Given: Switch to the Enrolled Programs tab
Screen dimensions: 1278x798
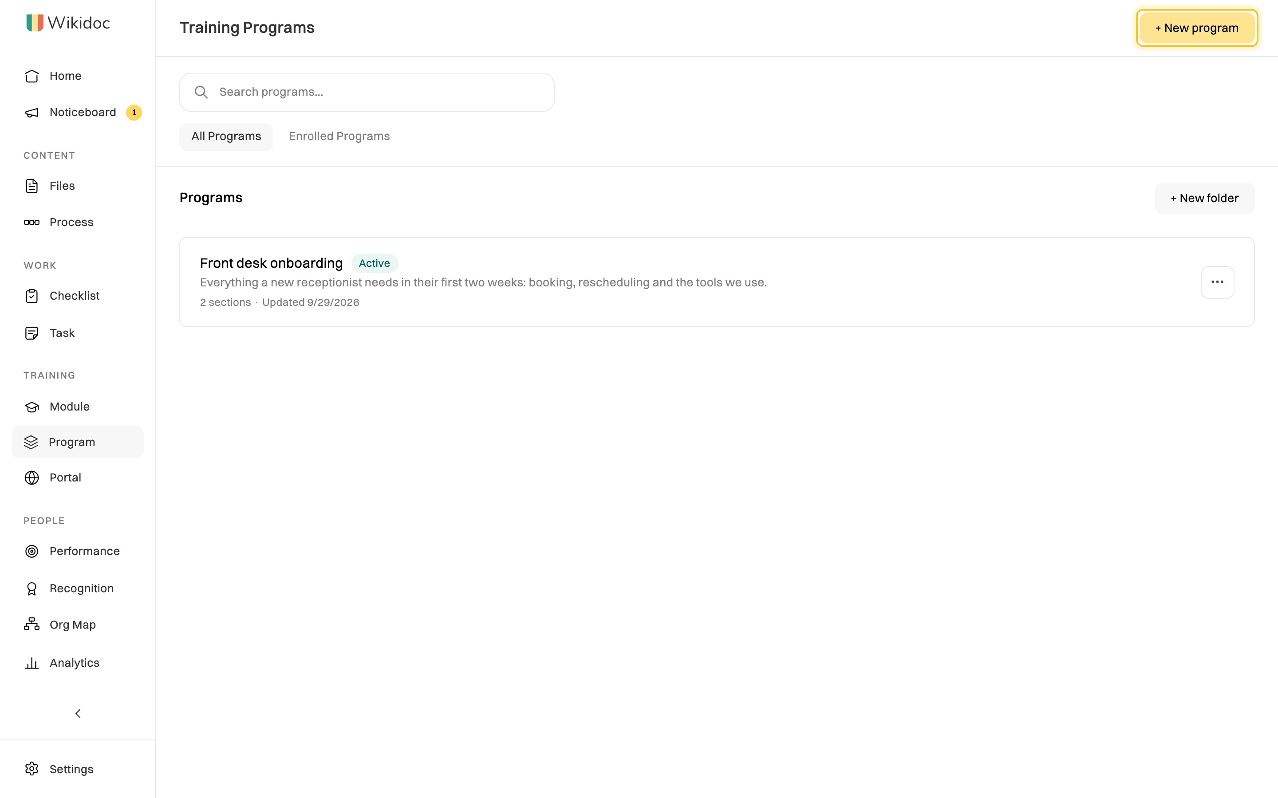Looking at the screenshot, I should 339,137.
